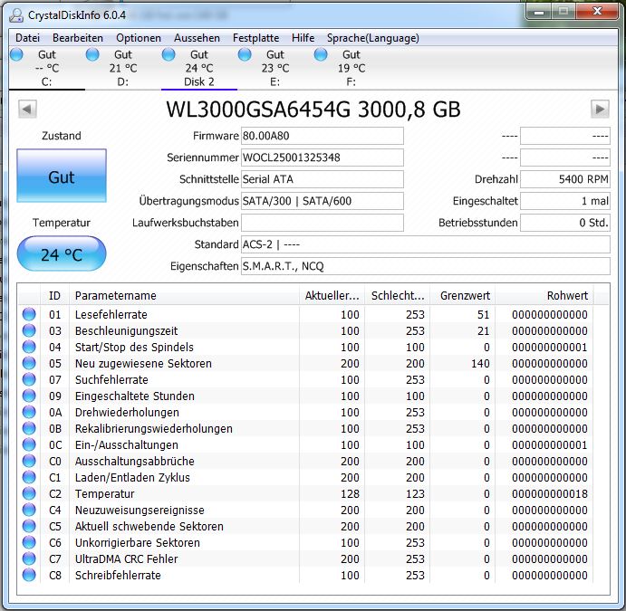The width and height of the screenshot is (626, 611).
Task: Open the Bearbeiten menu
Action: coord(78,38)
